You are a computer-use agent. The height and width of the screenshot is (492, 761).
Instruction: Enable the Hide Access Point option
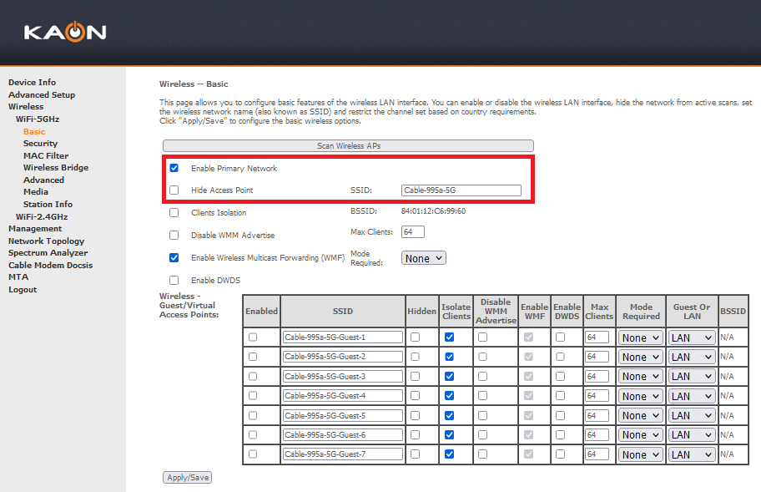tap(174, 190)
